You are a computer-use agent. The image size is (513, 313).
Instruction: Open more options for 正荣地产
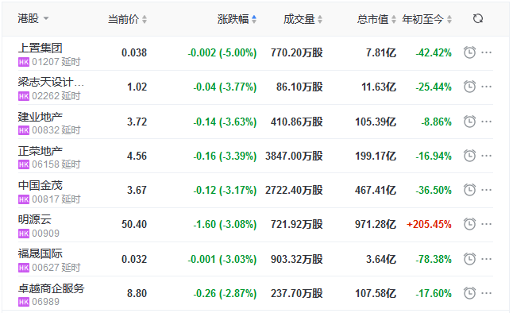click(x=487, y=156)
